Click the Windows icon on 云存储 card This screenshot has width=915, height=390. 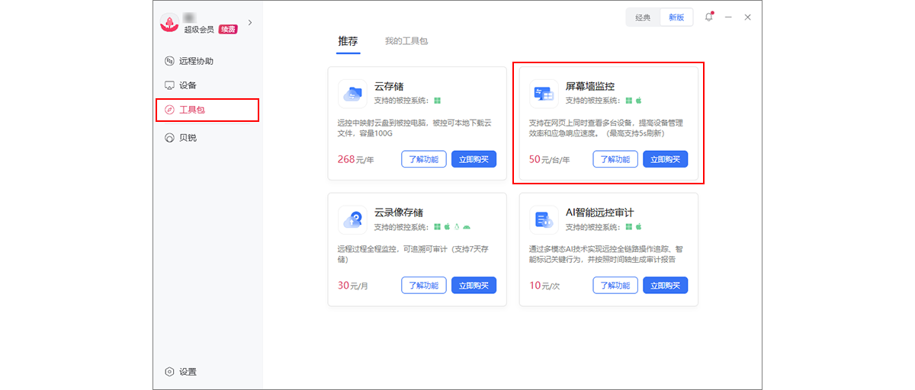(x=438, y=101)
